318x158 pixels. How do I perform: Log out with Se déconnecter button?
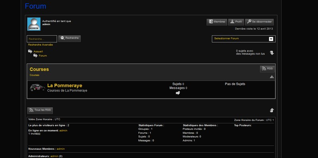(x=260, y=22)
